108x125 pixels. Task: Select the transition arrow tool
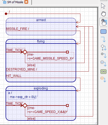[x=103, y=39]
